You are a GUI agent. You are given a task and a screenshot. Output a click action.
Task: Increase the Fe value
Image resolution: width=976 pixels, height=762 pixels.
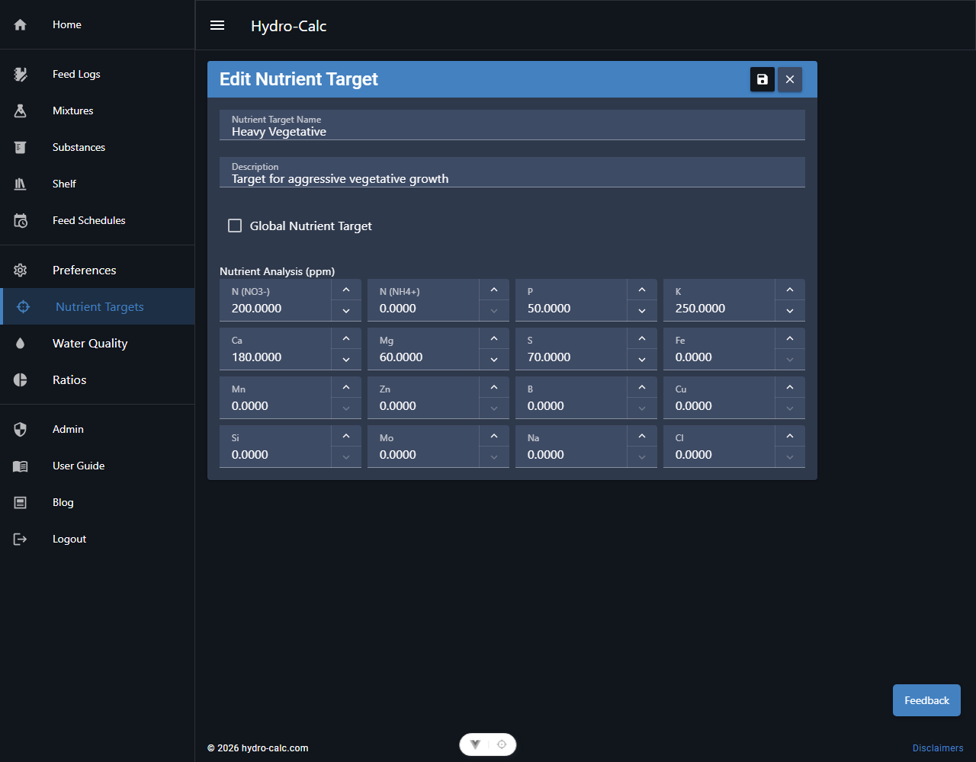click(x=790, y=338)
